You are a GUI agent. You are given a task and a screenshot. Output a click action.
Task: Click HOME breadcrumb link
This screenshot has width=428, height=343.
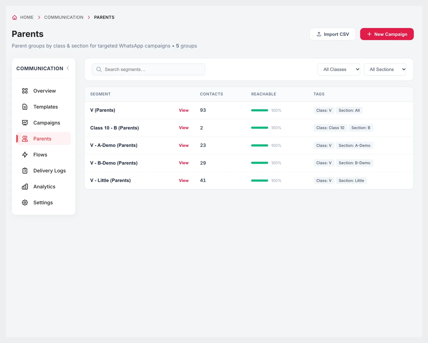[x=27, y=17]
